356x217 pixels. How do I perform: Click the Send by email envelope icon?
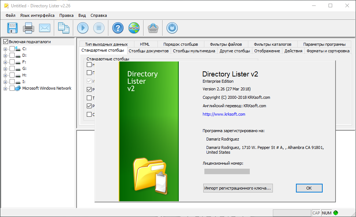tap(45, 28)
